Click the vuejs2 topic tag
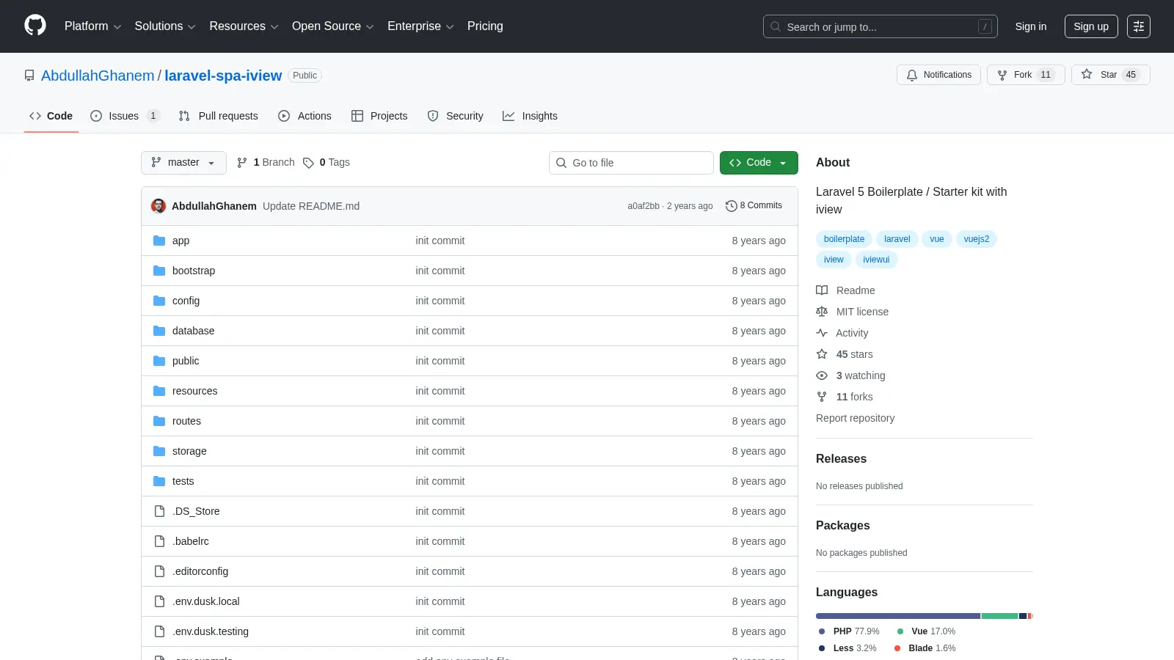 (976, 239)
